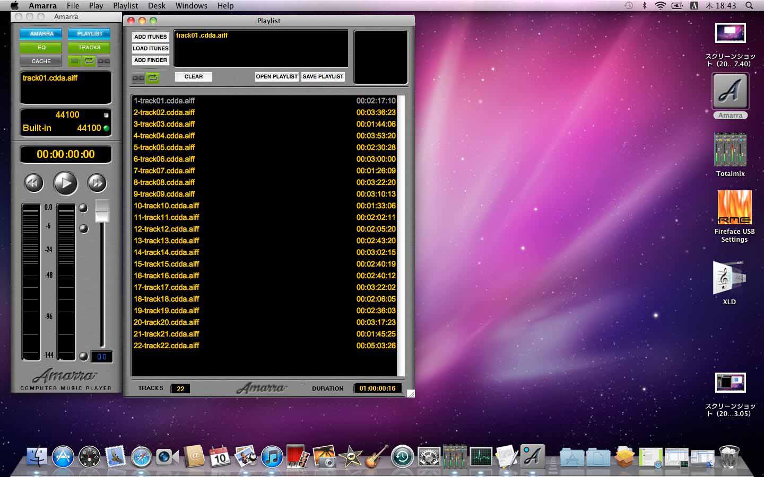Click the OPEN PLAYLIST button
This screenshot has height=477, width=764.
point(277,76)
